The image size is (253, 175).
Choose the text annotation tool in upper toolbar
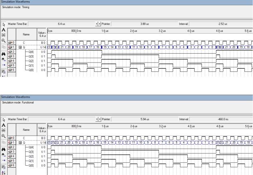click(4, 30)
